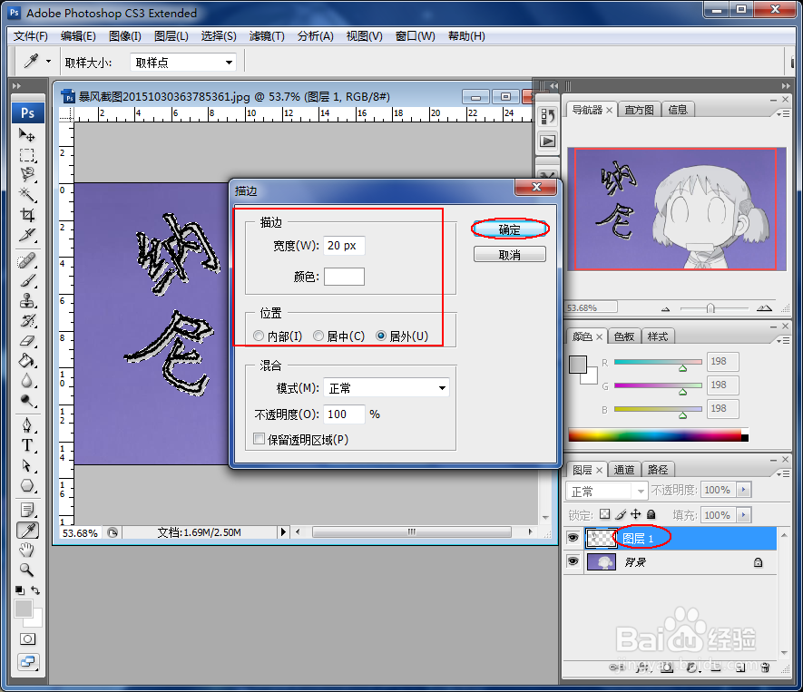Select the Type tool

27,445
